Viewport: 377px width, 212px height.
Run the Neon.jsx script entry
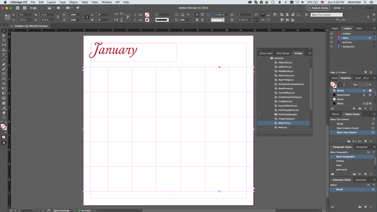(x=283, y=127)
